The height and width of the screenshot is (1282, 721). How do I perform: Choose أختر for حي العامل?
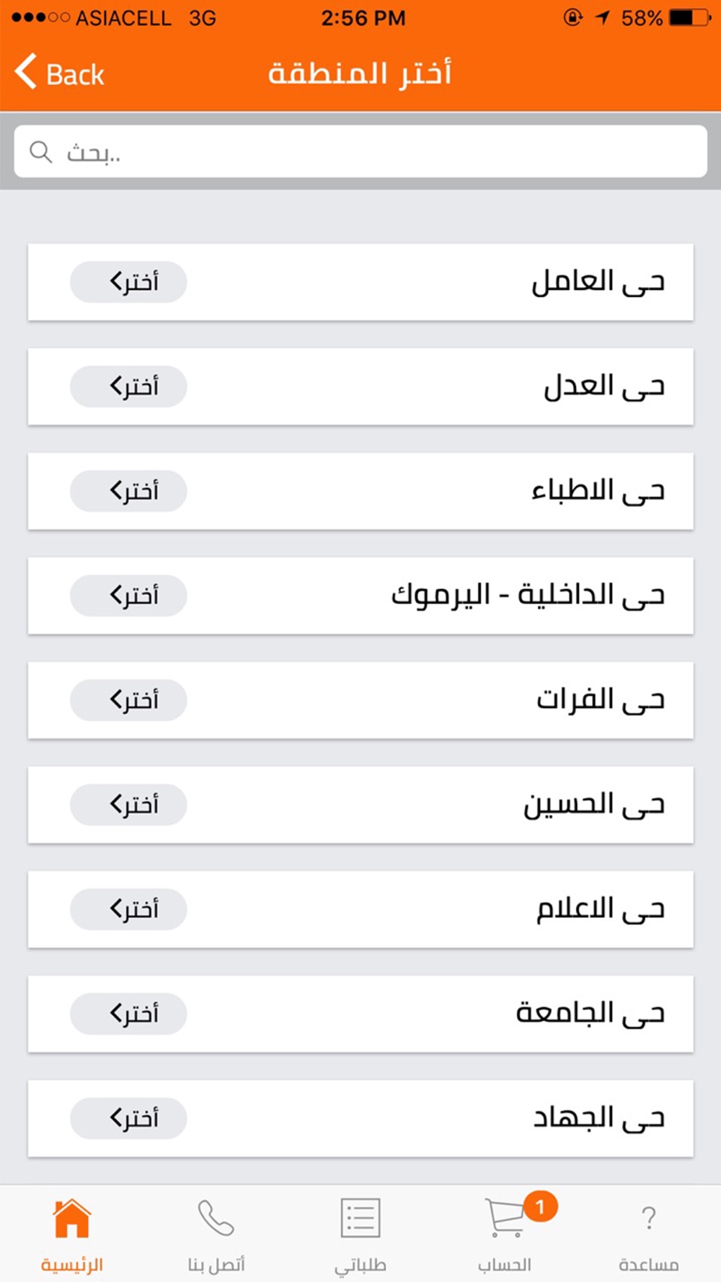pyautogui.click(x=128, y=282)
